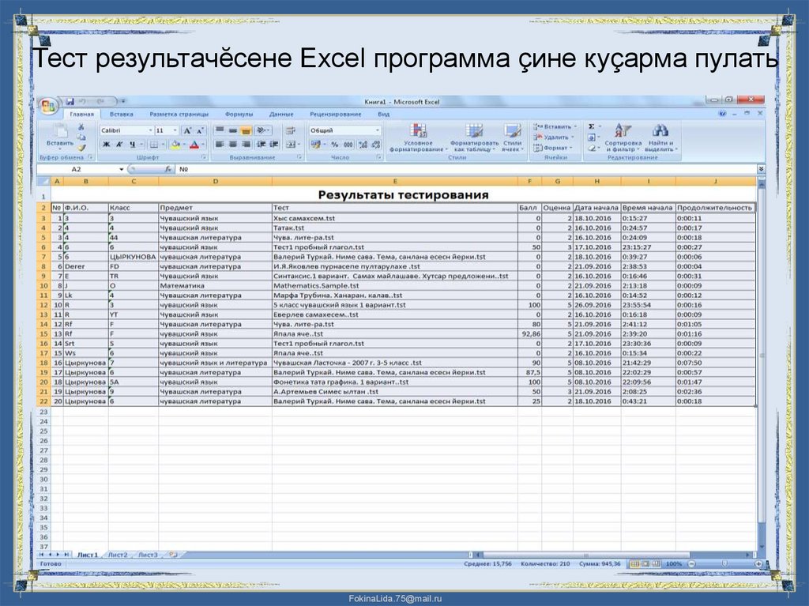
Task: Toggle the highlighted bottom vertical alignment
Action: click(x=246, y=130)
